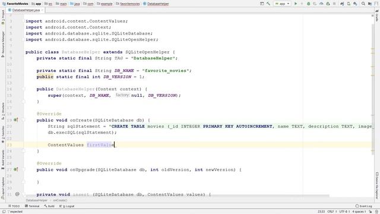Click the firstValue variable name
Viewport: 380px width, 214px height.
100,145
